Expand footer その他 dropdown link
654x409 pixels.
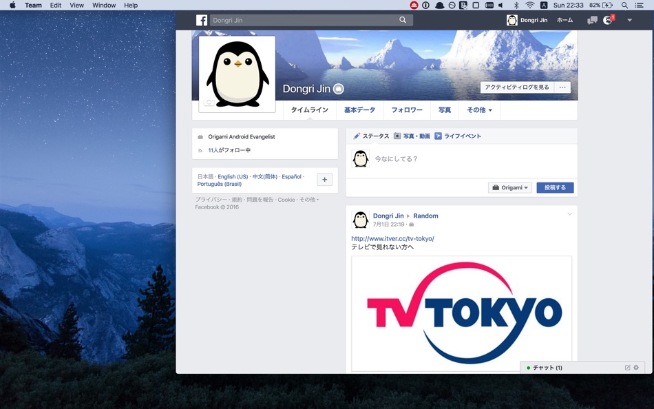309,200
